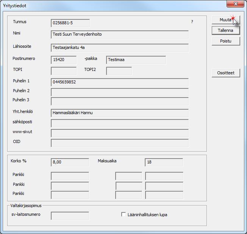Click the empty Puhelin 2 field
The height and width of the screenshot is (234, 247).
pyautogui.click(x=120, y=92)
